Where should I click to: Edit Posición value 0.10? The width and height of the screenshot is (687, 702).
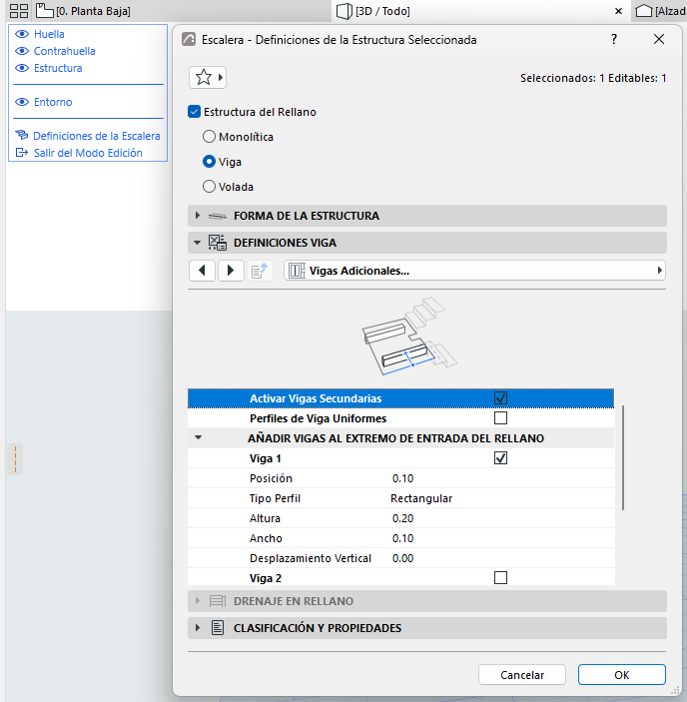pyautogui.click(x=402, y=478)
